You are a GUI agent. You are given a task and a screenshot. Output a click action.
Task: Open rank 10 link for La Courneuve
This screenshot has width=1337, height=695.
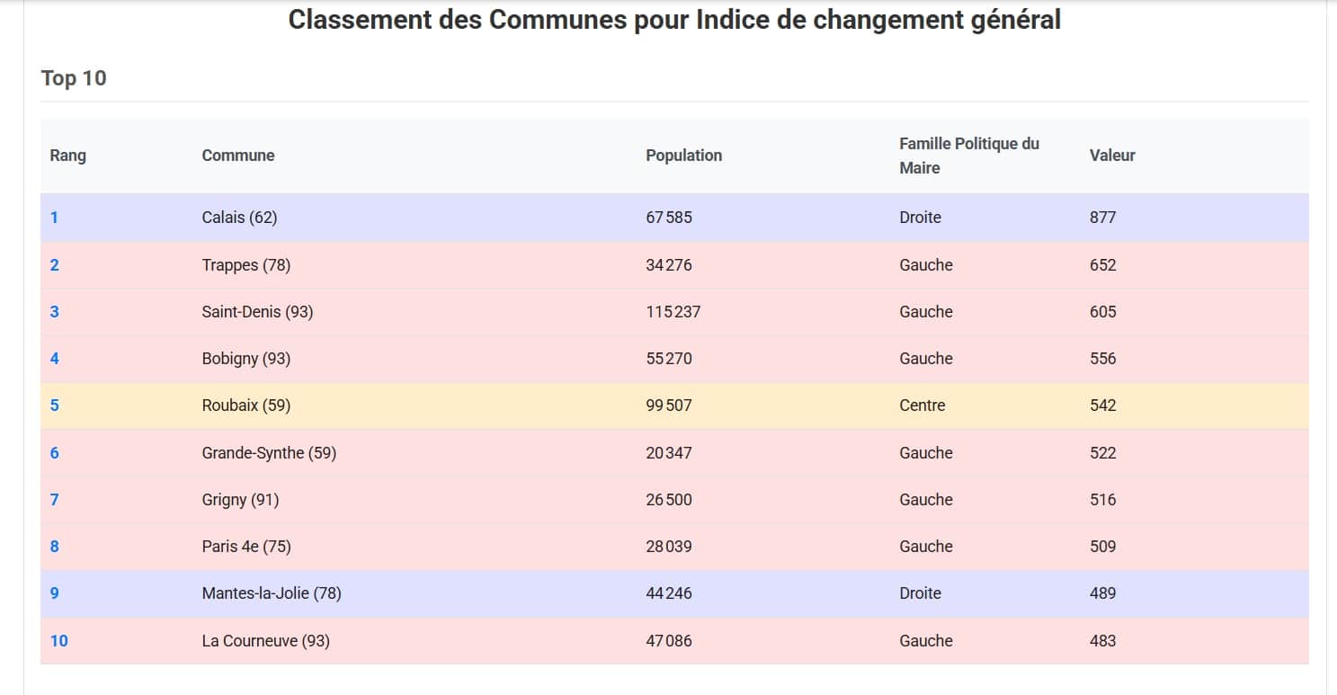(58, 641)
